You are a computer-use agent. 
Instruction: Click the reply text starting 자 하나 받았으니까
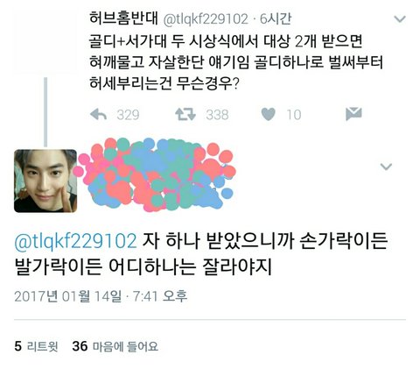pos(201,254)
